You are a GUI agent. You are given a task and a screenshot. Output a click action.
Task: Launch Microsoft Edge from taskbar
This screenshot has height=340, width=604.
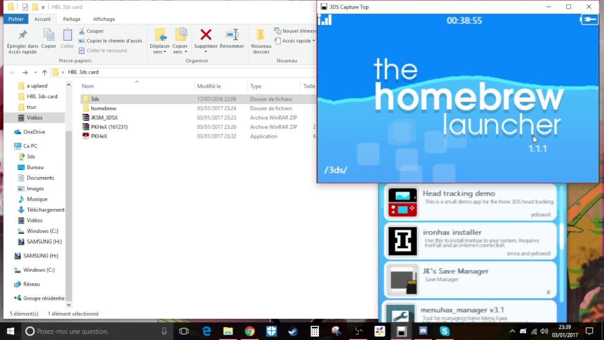[206, 331]
